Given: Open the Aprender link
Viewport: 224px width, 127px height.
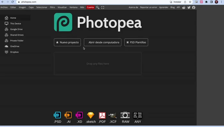Looking at the screenshot, I should click(x=164, y=7).
